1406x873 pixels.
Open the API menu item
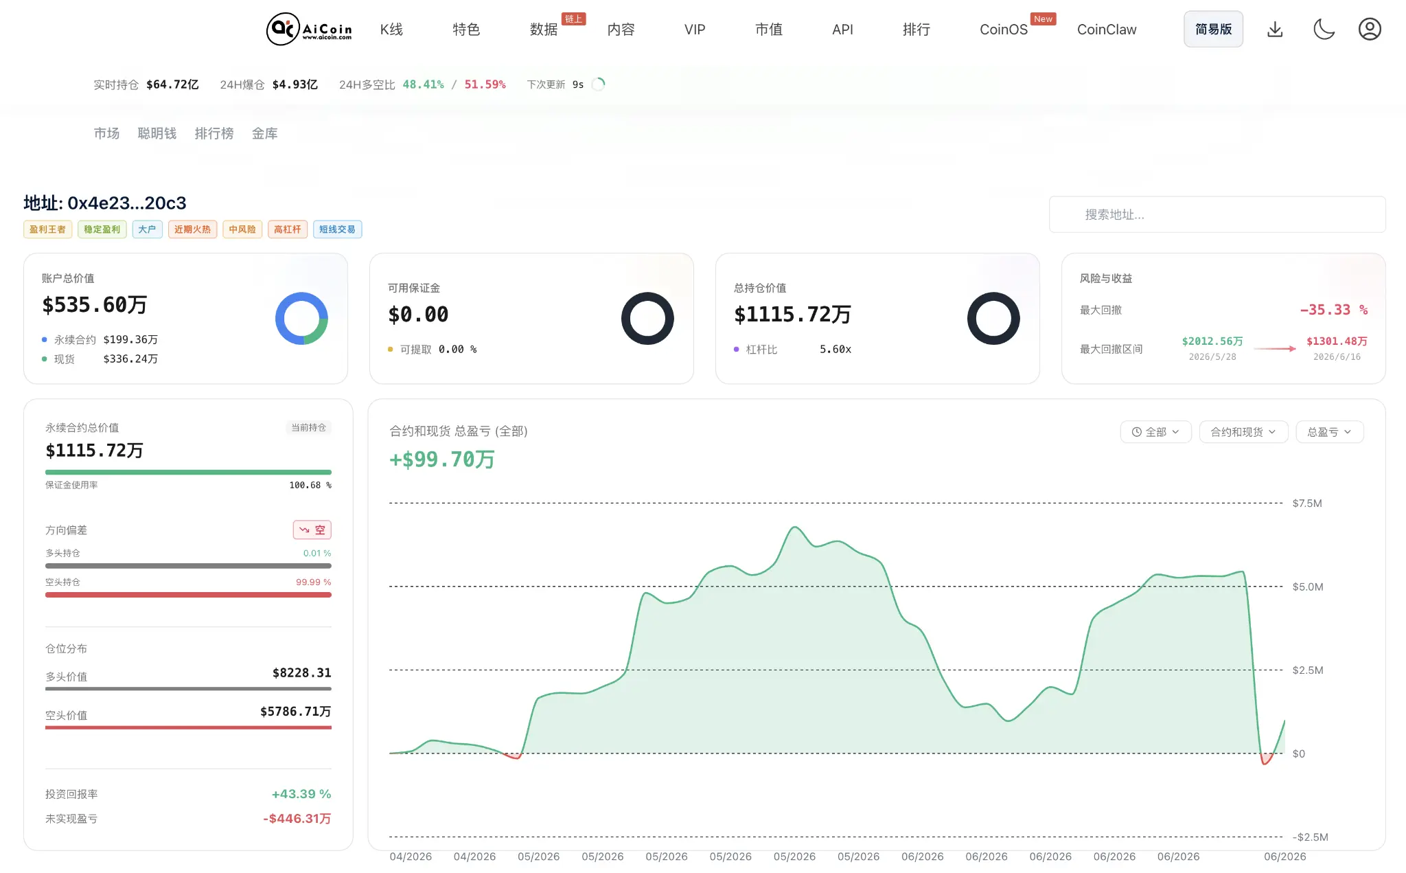coord(842,30)
